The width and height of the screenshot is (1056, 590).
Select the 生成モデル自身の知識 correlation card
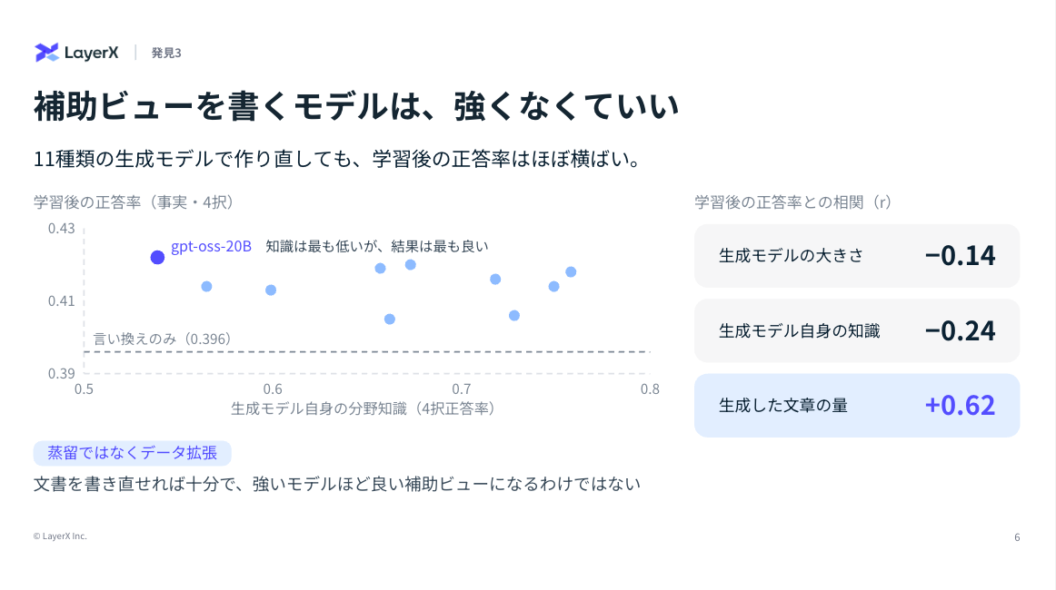(x=857, y=330)
